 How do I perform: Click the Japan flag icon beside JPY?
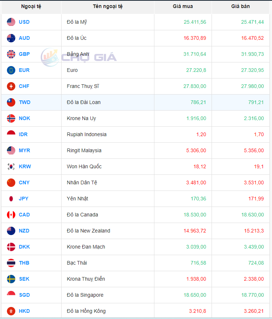coord(11,199)
